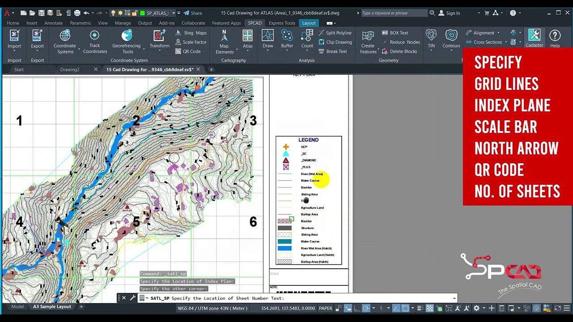573x322 pixels.
Task: Click the keyword search input field
Action: click(x=394, y=13)
